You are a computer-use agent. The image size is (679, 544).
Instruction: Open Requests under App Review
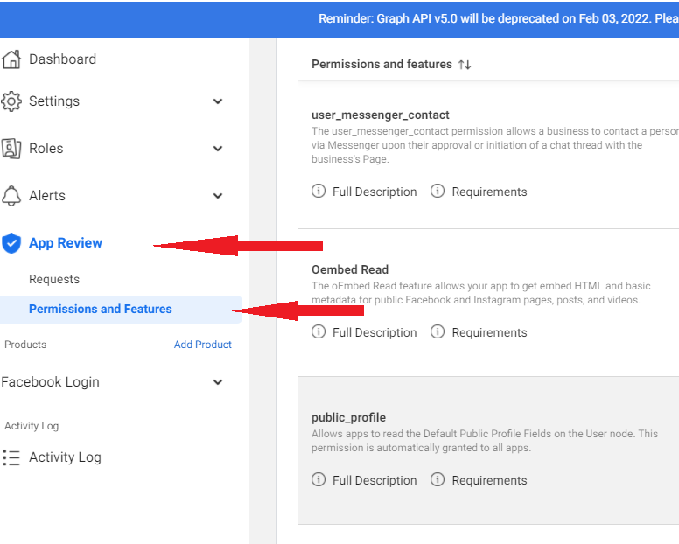54,280
